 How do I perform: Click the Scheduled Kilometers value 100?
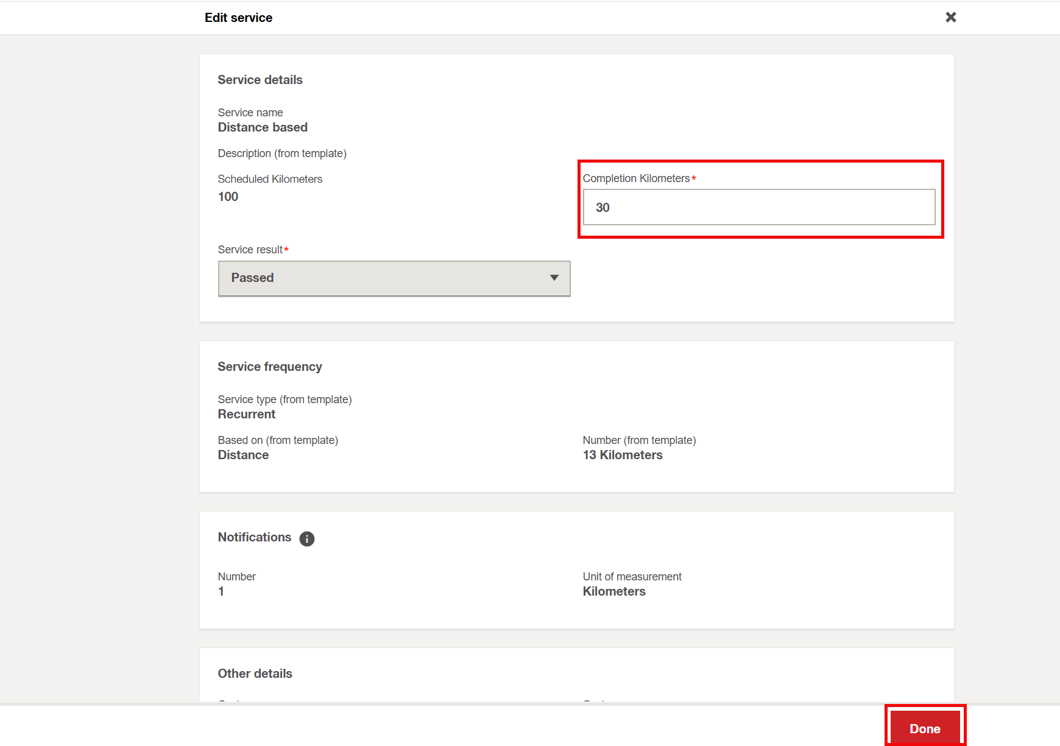tap(228, 197)
